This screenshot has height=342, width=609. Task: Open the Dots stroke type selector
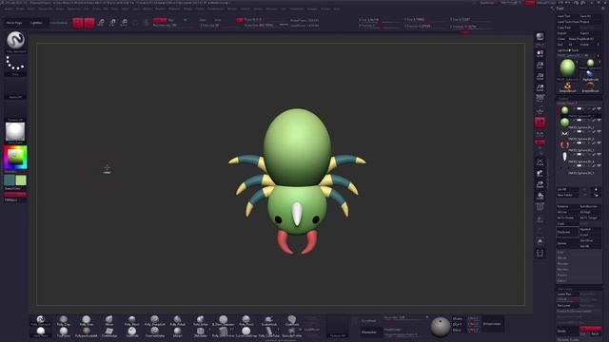[x=15, y=65]
